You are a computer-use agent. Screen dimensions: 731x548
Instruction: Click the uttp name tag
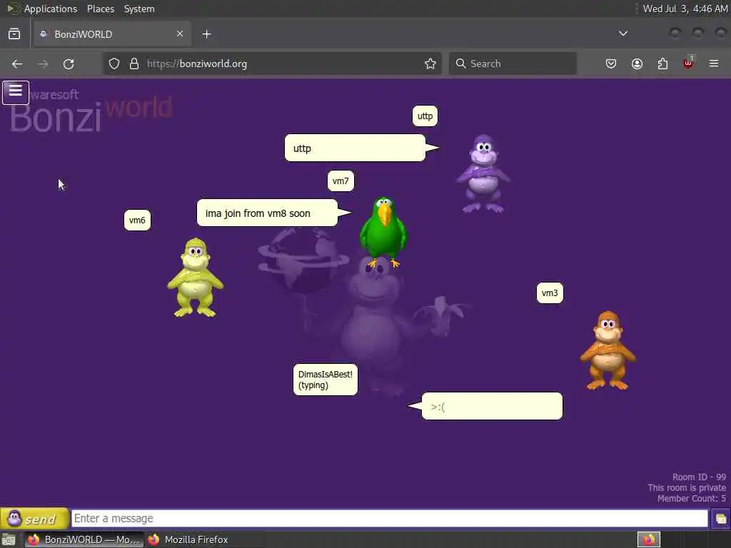(425, 116)
